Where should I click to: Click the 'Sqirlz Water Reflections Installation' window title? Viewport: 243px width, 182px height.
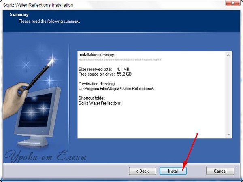click(38, 5)
